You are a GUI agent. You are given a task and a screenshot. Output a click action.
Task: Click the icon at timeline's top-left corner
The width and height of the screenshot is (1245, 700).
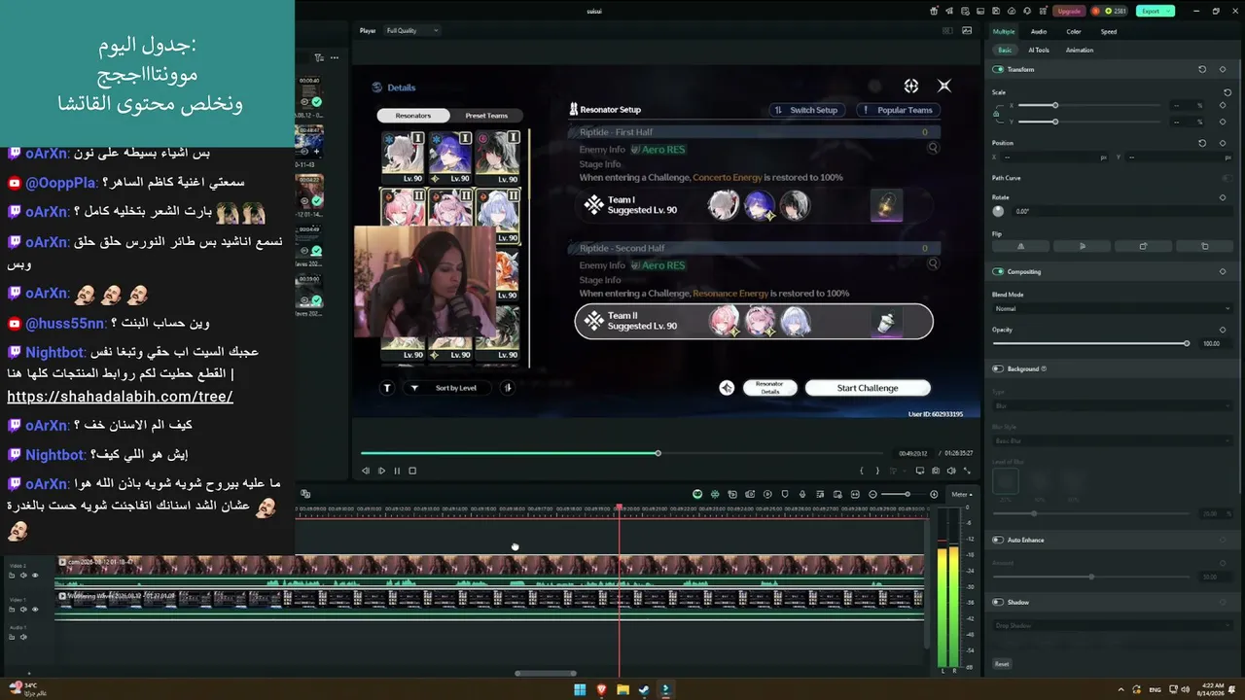(x=305, y=494)
